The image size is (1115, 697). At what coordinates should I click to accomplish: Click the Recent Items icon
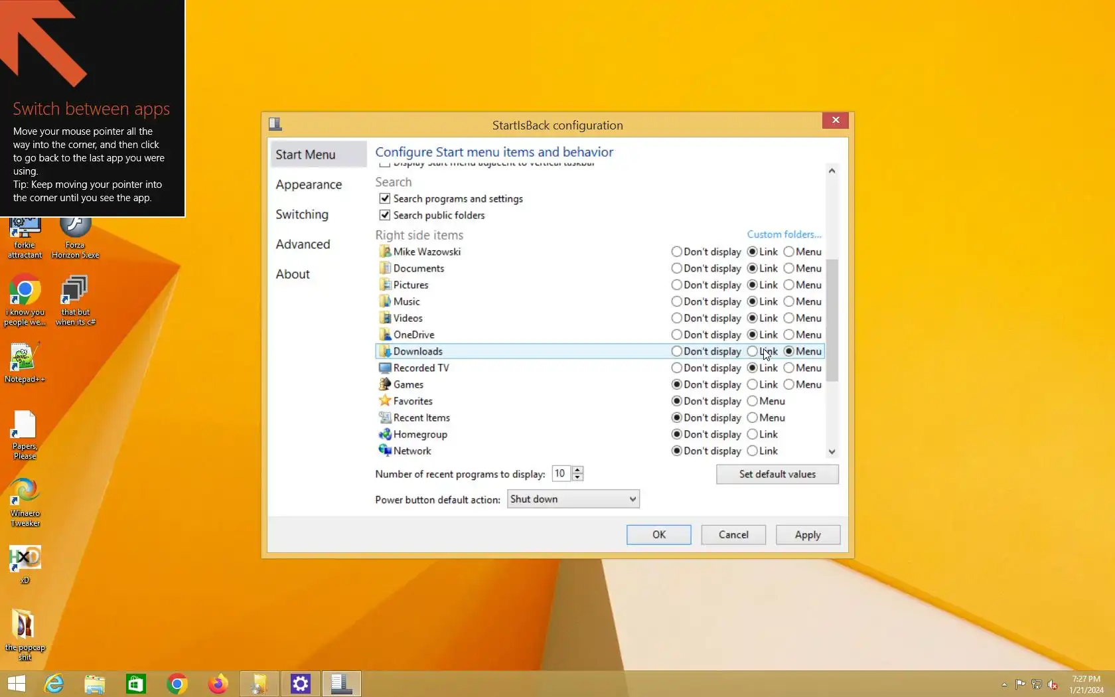coord(385,418)
